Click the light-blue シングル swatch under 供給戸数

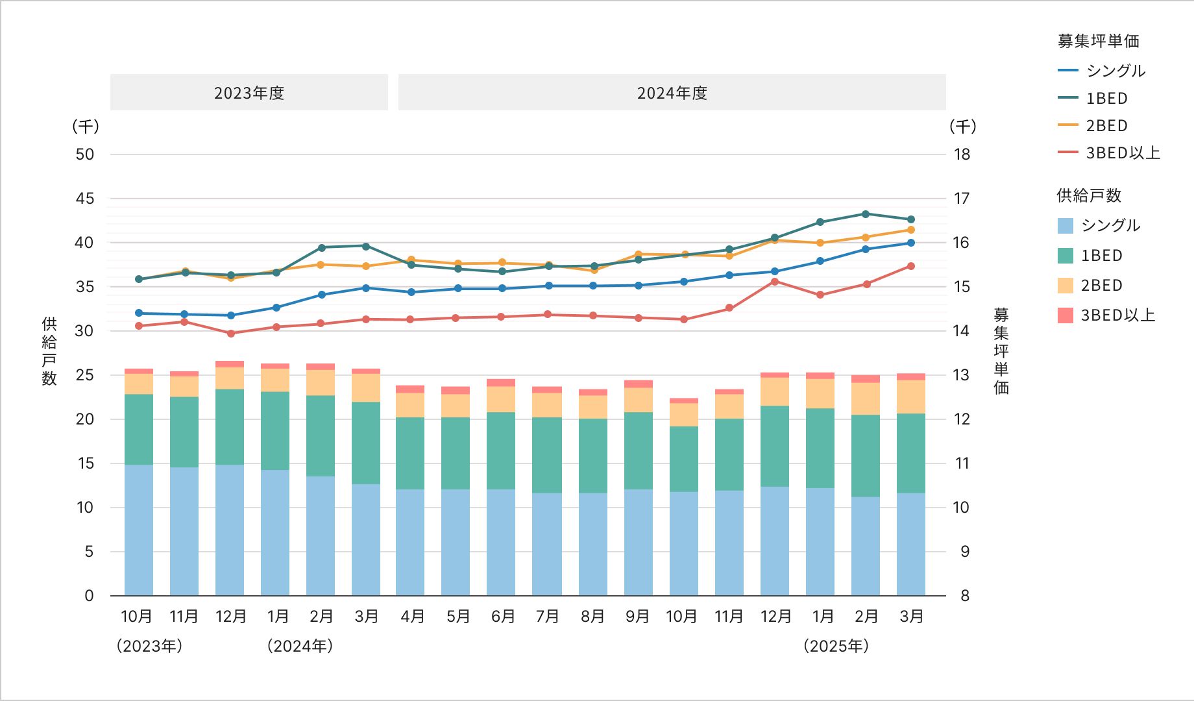[1066, 226]
